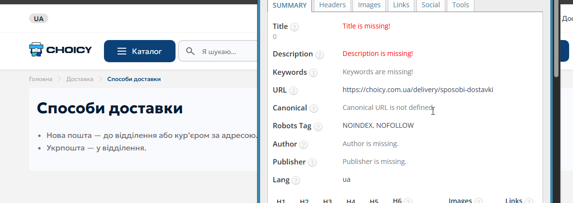
Task: Switch to the Tools tab
Action: point(460,5)
